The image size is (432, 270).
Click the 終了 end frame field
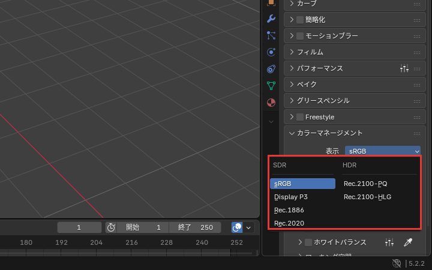195,227
